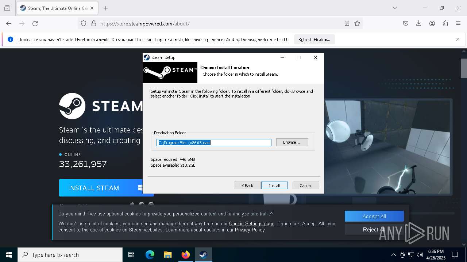Open the network icon in system tray

(411, 255)
